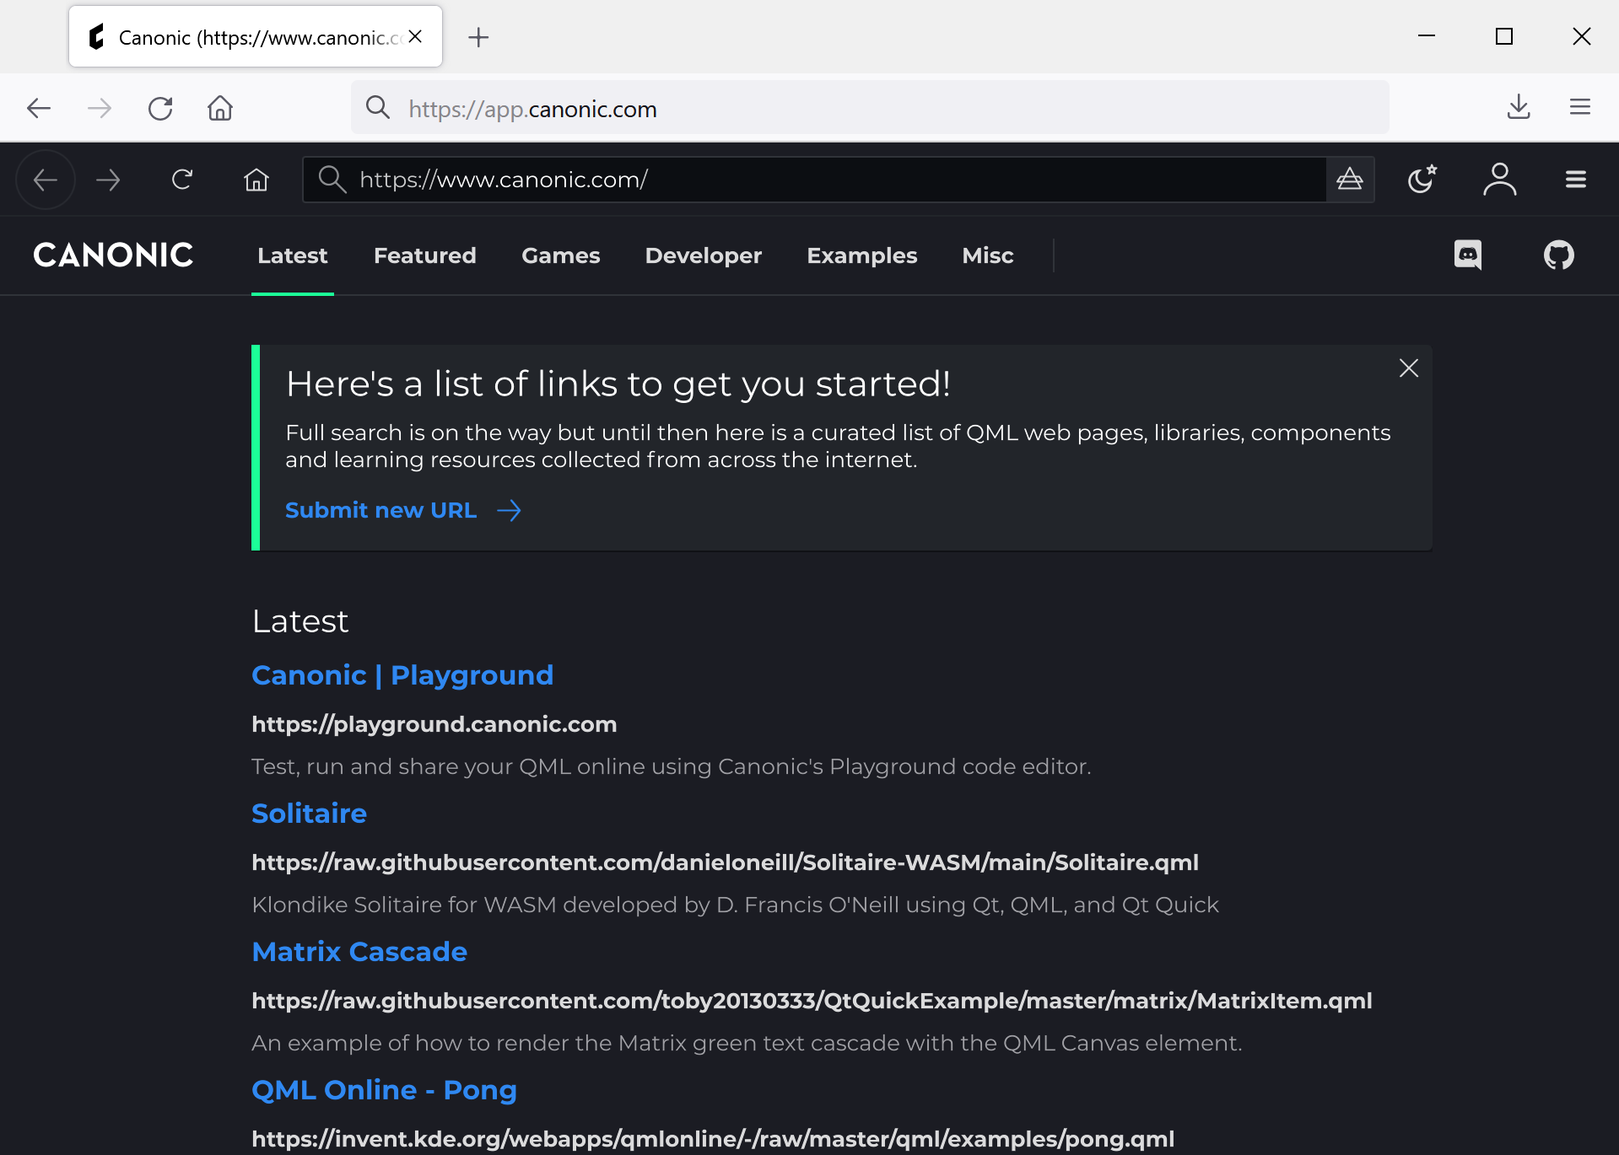Minimize the browser window
Screen dimensions: 1619x1155
(x=1427, y=36)
